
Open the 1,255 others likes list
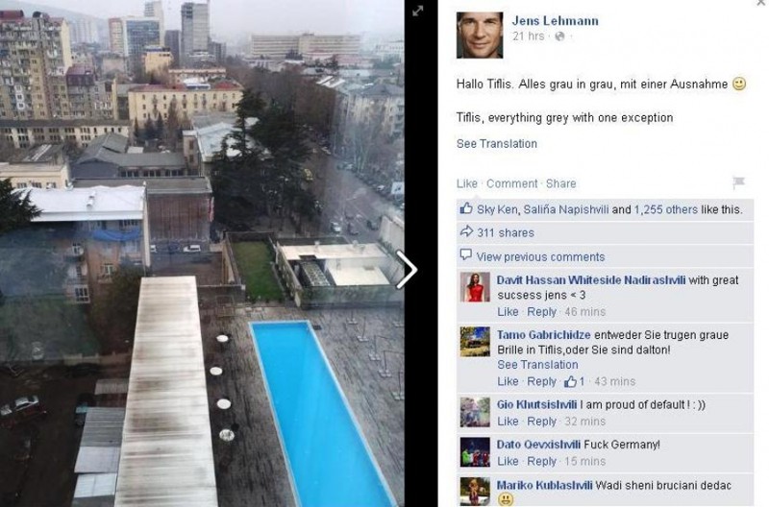coord(665,209)
